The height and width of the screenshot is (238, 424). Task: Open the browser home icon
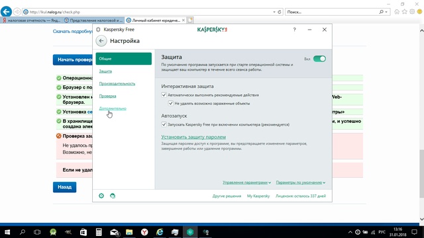[397, 12]
